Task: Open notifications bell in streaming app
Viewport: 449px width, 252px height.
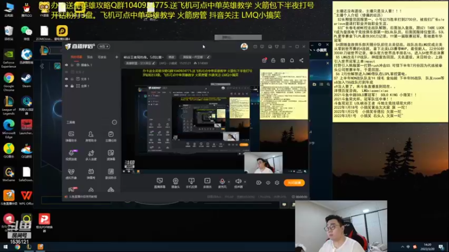Action: tap(292, 60)
